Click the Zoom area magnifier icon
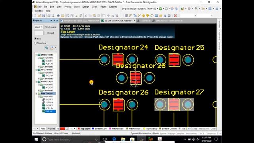This screenshot has width=254, height=143. pos(67,16)
